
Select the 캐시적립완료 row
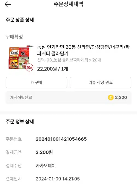(x=68, y=98)
